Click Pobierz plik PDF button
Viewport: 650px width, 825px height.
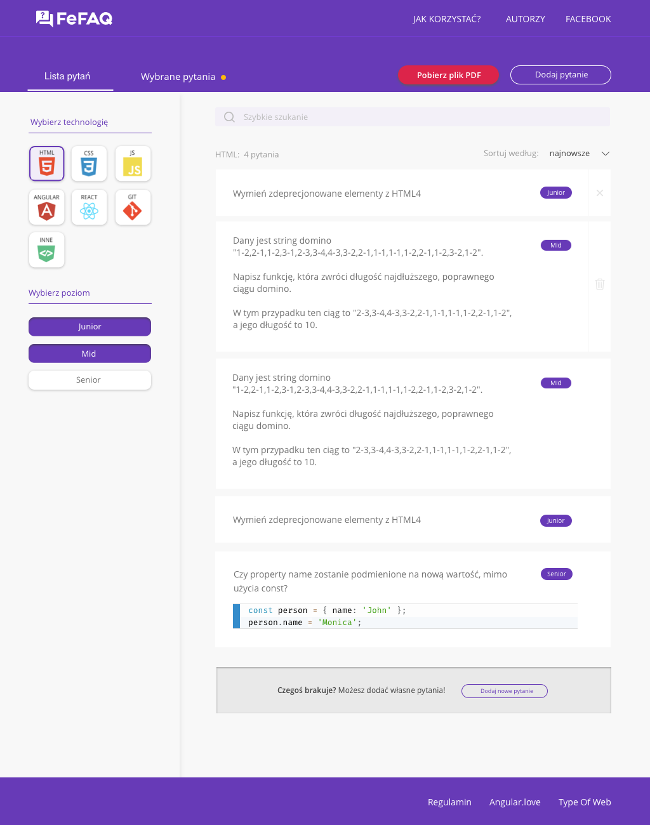[x=449, y=75]
